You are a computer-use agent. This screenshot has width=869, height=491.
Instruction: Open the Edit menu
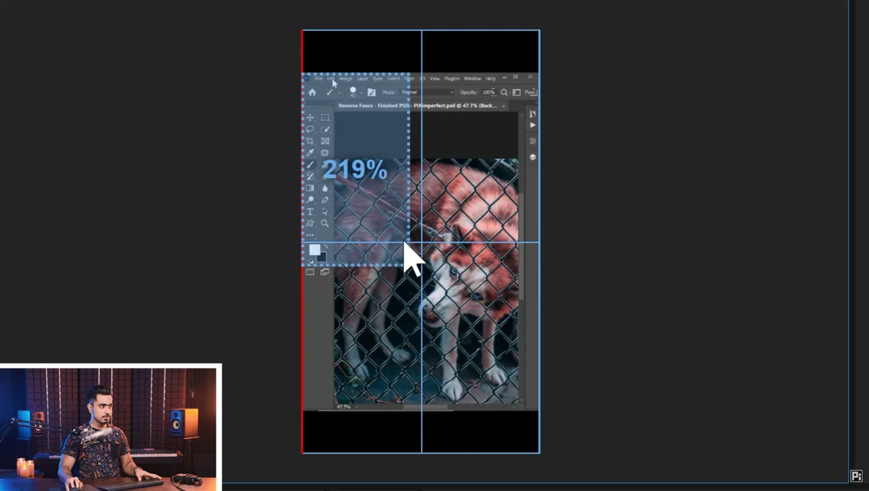(x=331, y=78)
